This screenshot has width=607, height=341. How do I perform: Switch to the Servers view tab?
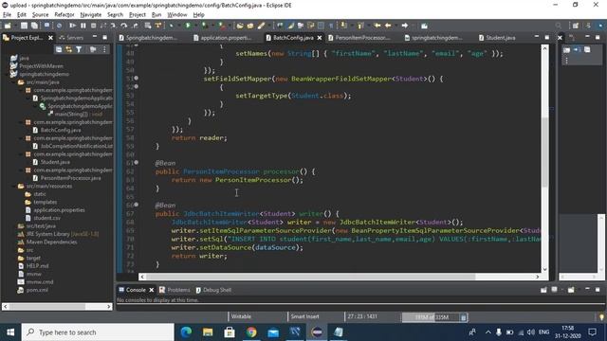pyautogui.click(x=71, y=38)
